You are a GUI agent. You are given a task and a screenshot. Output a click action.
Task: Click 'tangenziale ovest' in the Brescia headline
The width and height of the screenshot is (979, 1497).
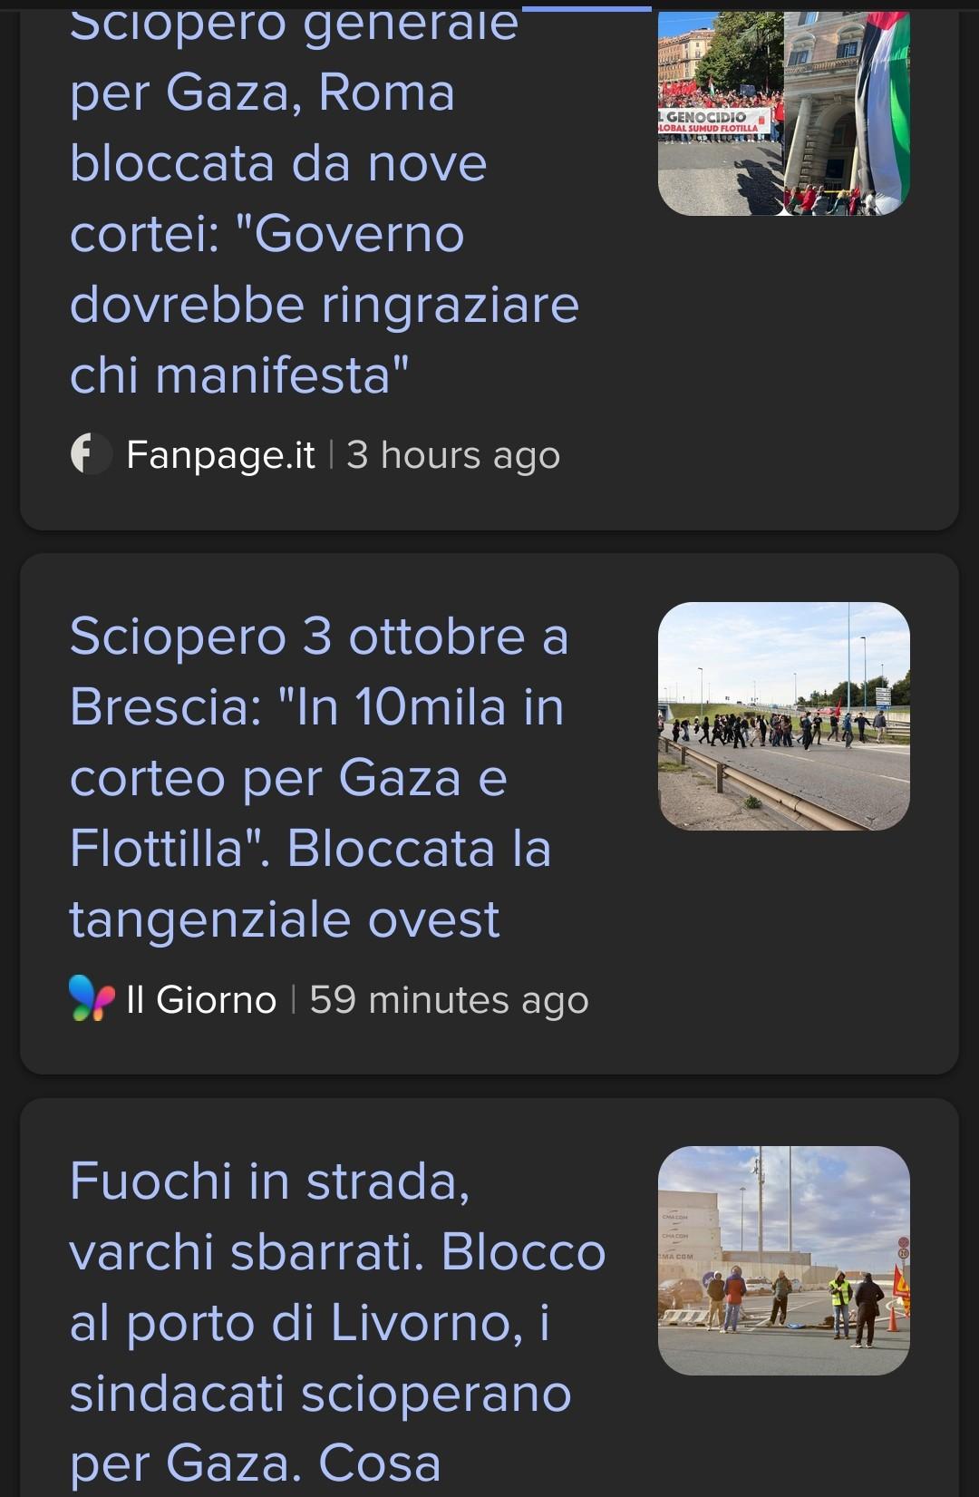285,919
